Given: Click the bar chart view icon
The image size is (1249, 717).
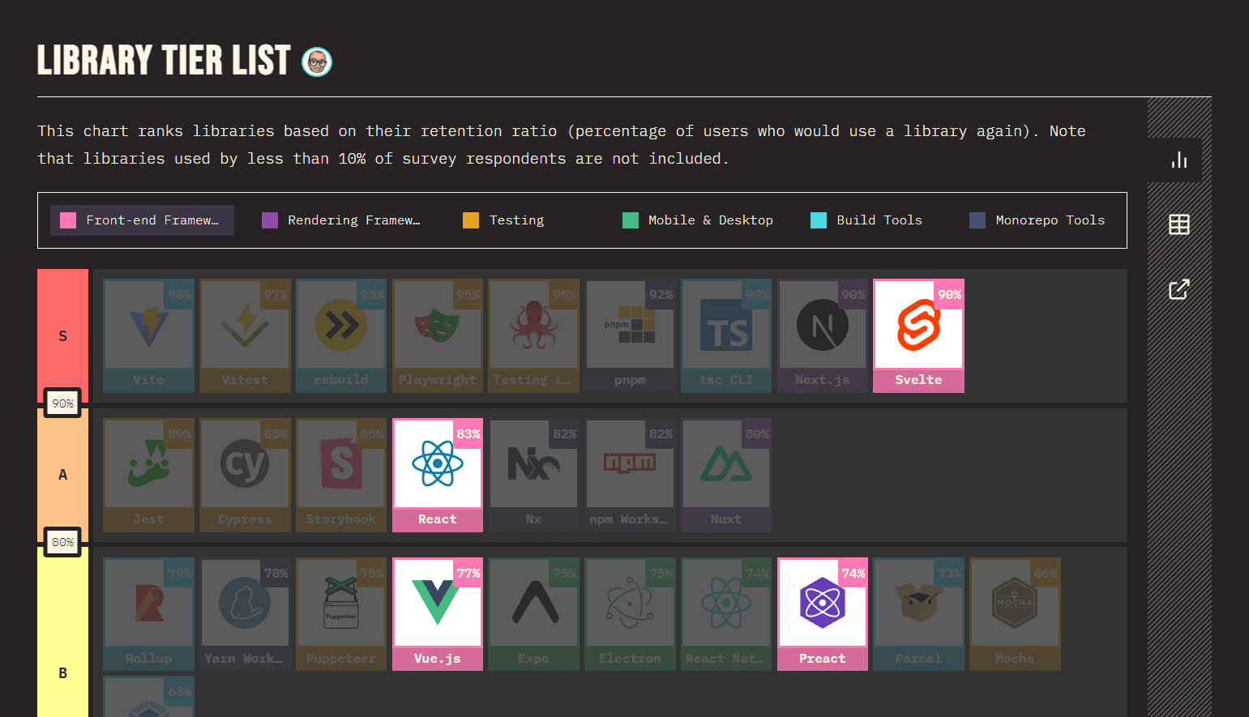Looking at the screenshot, I should (x=1178, y=160).
